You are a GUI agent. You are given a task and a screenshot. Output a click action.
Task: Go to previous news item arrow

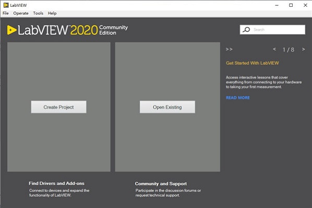pyautogui.click(x=274, y=49)
